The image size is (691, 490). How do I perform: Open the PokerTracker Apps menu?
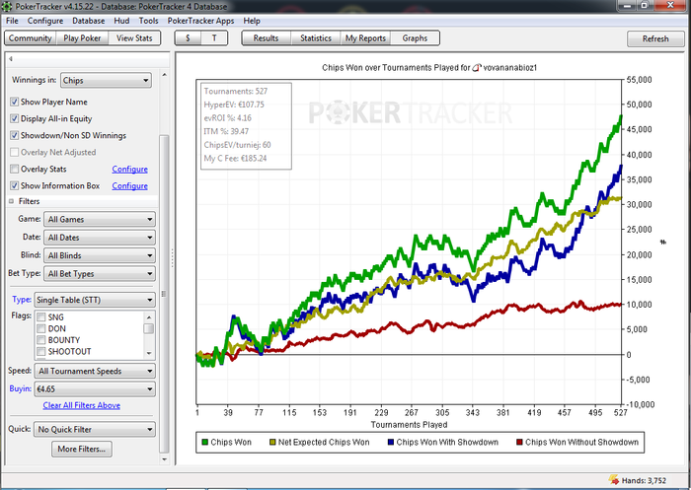point(200,21)
